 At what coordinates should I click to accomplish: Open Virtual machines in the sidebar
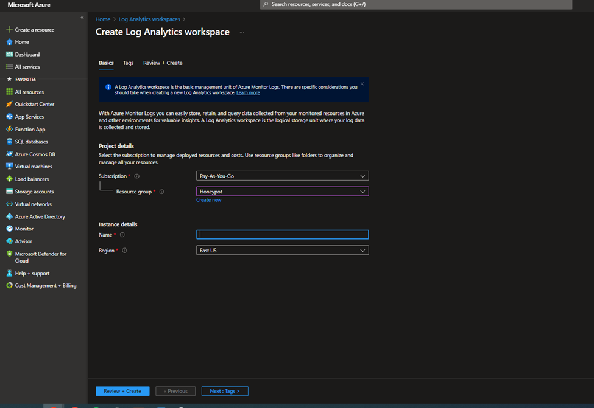[x=37, y=166]
